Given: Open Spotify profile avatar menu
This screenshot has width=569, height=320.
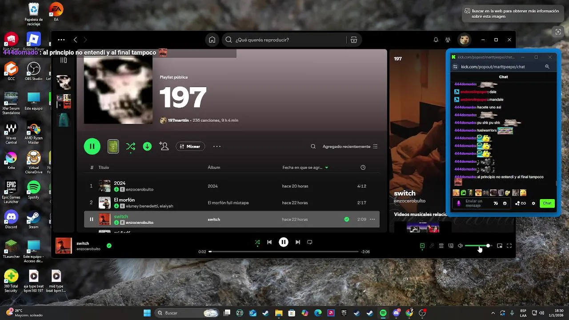Looking at the screenshot, I should pyautogui.click(x=465, y=40).
